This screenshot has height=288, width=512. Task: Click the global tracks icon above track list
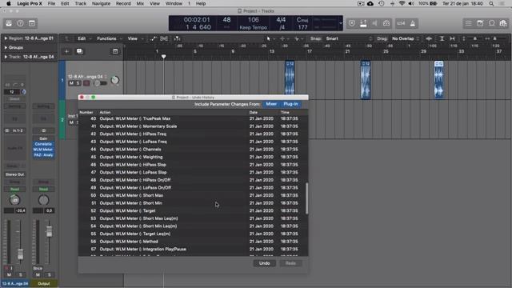click(115, 51)
